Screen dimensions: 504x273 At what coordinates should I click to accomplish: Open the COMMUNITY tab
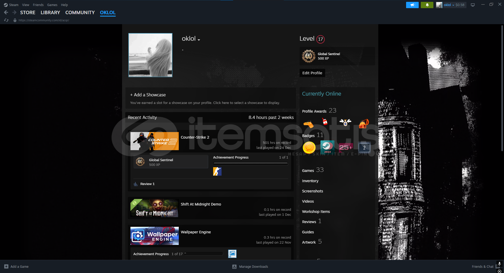[80, 13]
